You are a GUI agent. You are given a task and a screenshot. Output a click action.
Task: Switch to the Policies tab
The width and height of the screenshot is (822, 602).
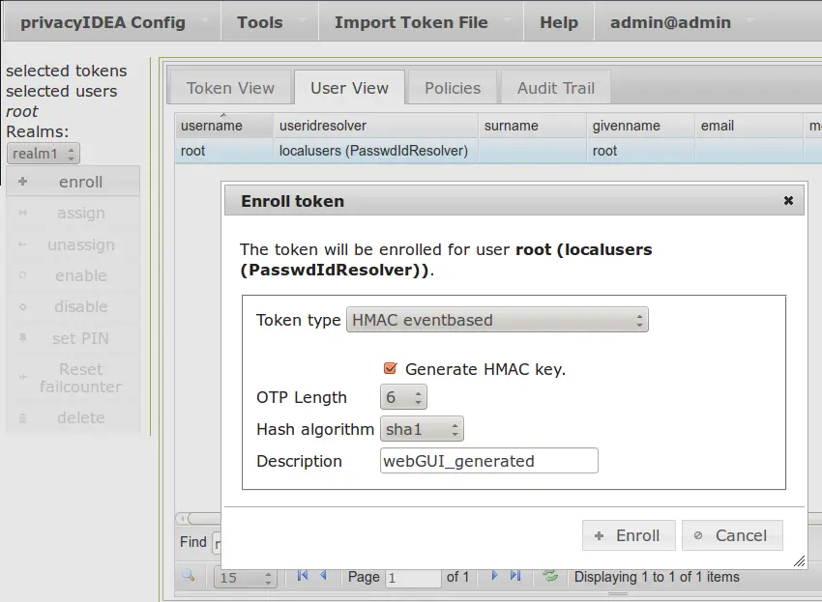[453, 88]
